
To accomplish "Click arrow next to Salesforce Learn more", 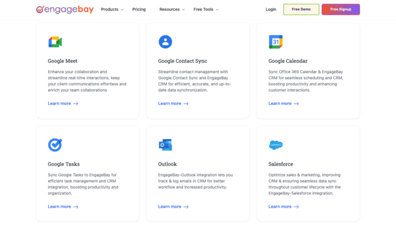I will [296, 207].
